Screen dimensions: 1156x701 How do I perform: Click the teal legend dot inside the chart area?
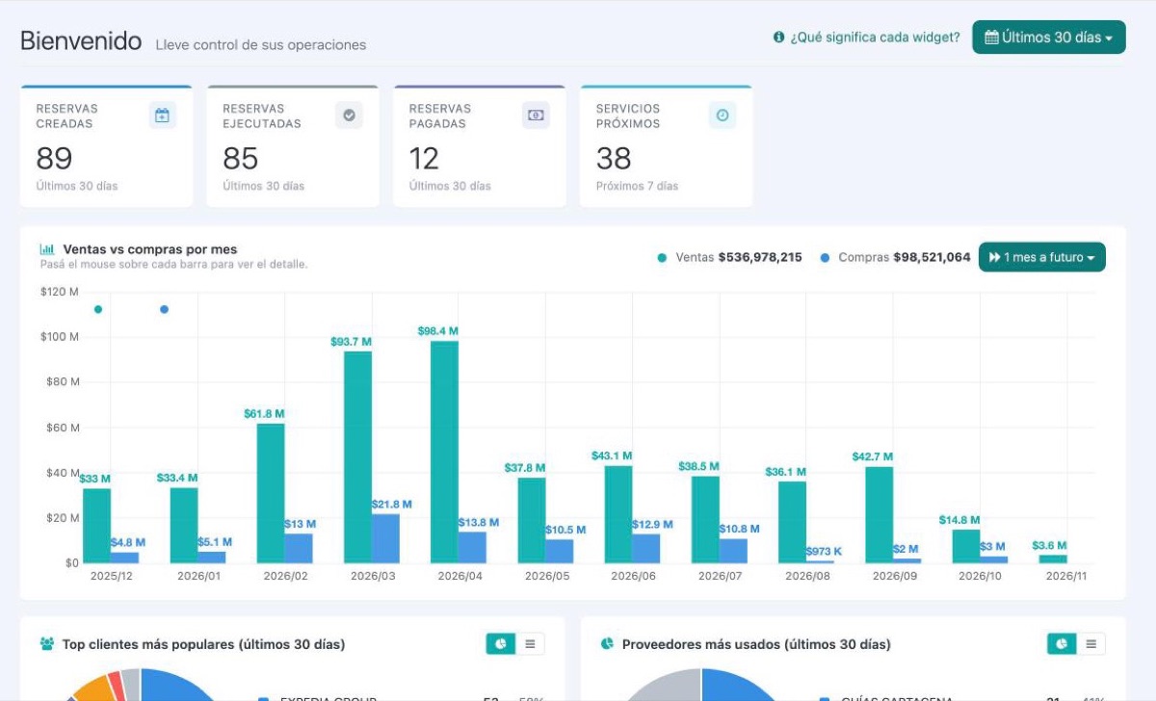coord(98,309)
